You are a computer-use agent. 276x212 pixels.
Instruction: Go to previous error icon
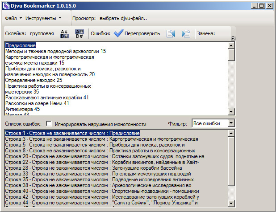(171, 33)
